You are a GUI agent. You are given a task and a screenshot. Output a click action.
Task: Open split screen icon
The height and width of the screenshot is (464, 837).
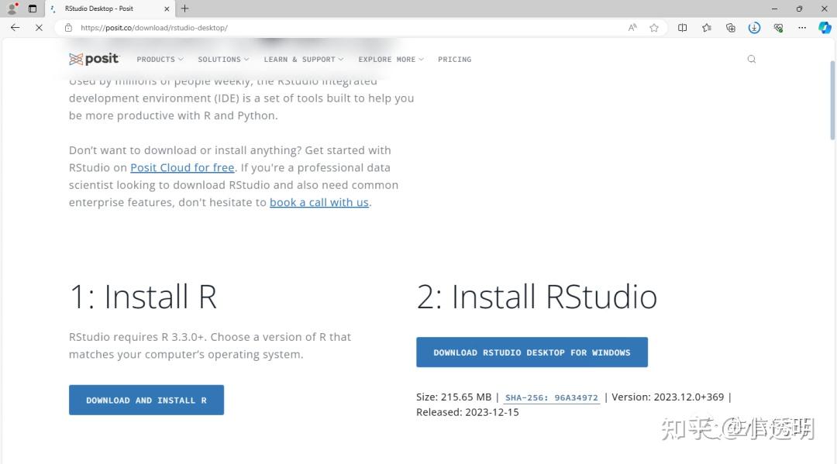[682, 28]
